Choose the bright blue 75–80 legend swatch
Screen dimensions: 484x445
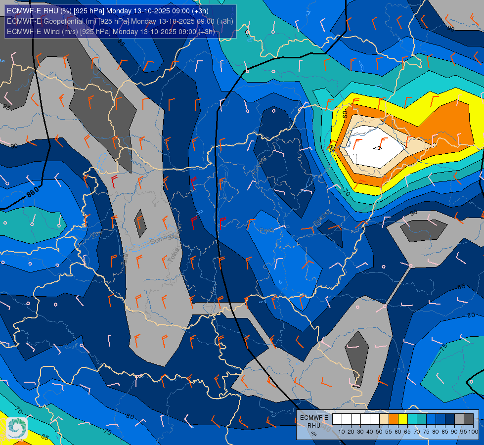coord(431,419)
